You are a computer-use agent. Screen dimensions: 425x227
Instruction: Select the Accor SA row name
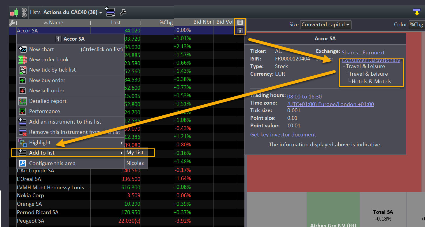tap(27, 31)
